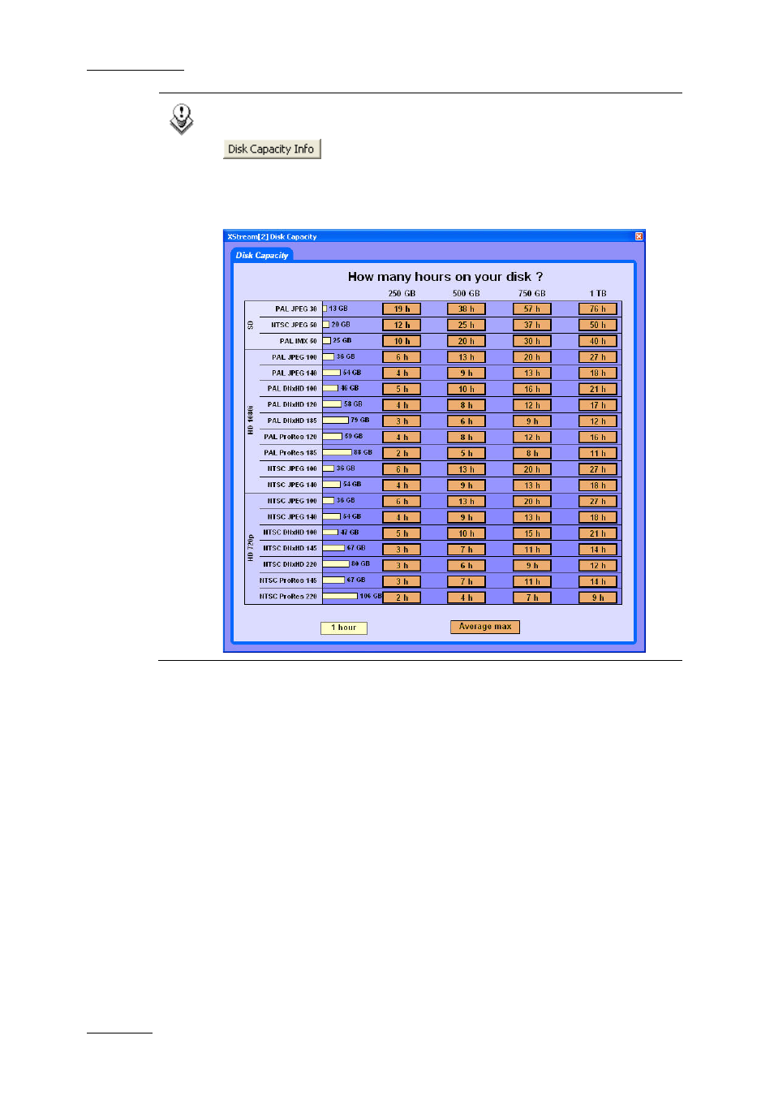Click the PAL ProRes 120 row label
Screen dimensions: 774x1096
coord(290,437)
